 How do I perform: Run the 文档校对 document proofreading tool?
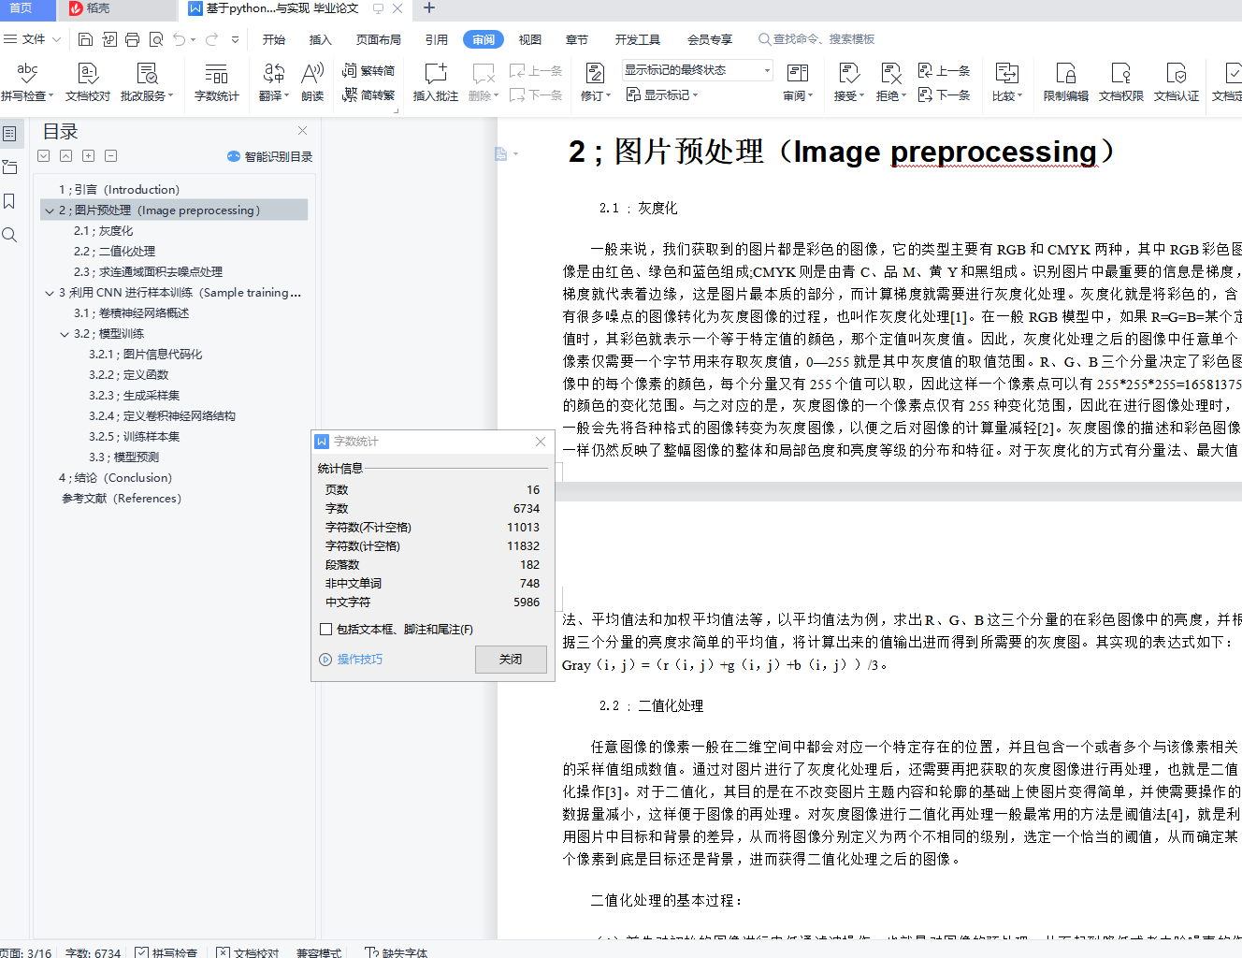tap(88, 81)
